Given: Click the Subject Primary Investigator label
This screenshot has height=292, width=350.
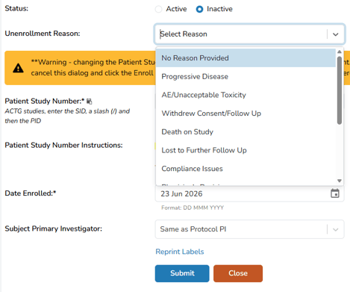Looking at the screenshot, I should [54, 229].
